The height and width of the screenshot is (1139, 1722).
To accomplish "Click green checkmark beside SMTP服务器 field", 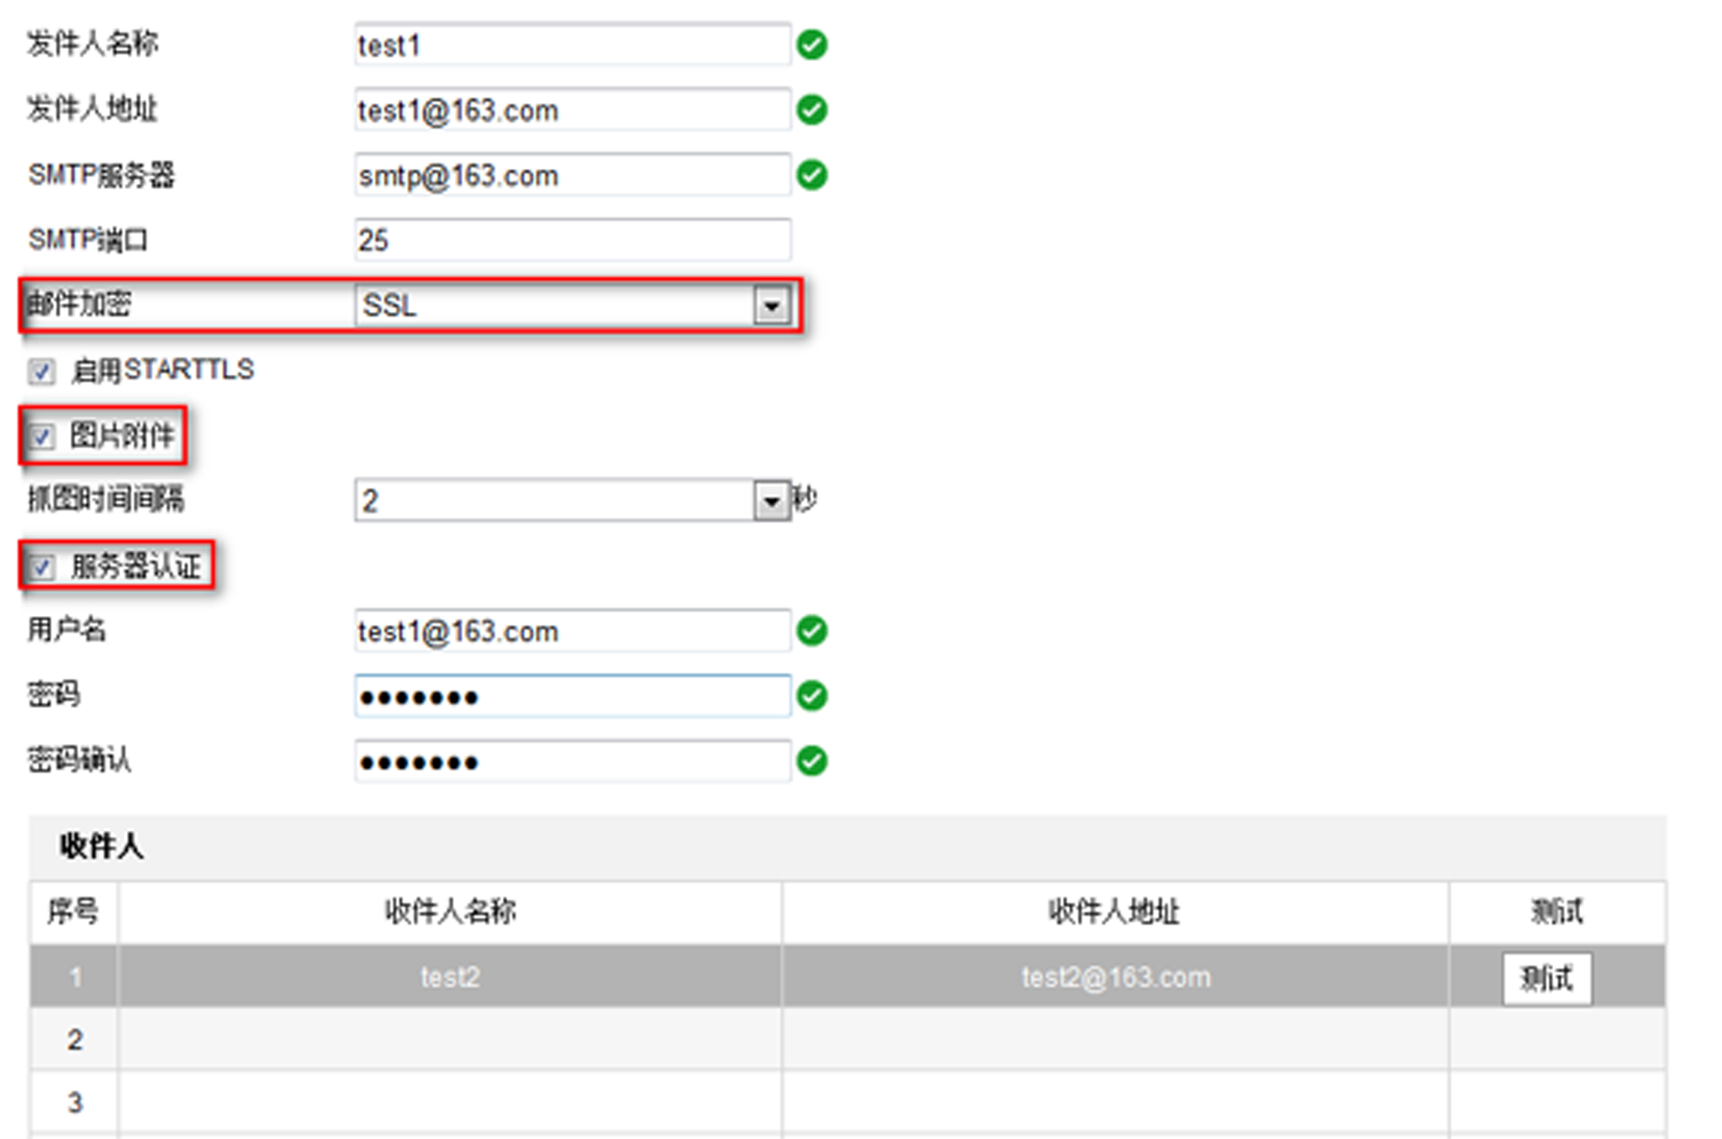I will pos(811,176).
